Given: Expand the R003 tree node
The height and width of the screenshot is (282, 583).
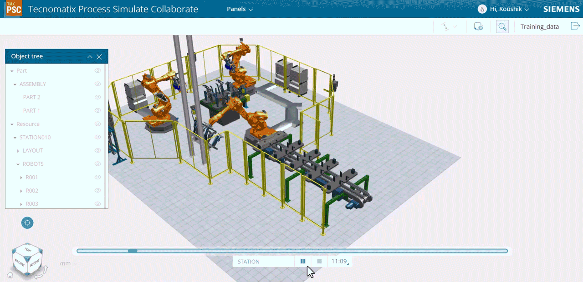Looking at the screenshot, I should coord(21,204).
